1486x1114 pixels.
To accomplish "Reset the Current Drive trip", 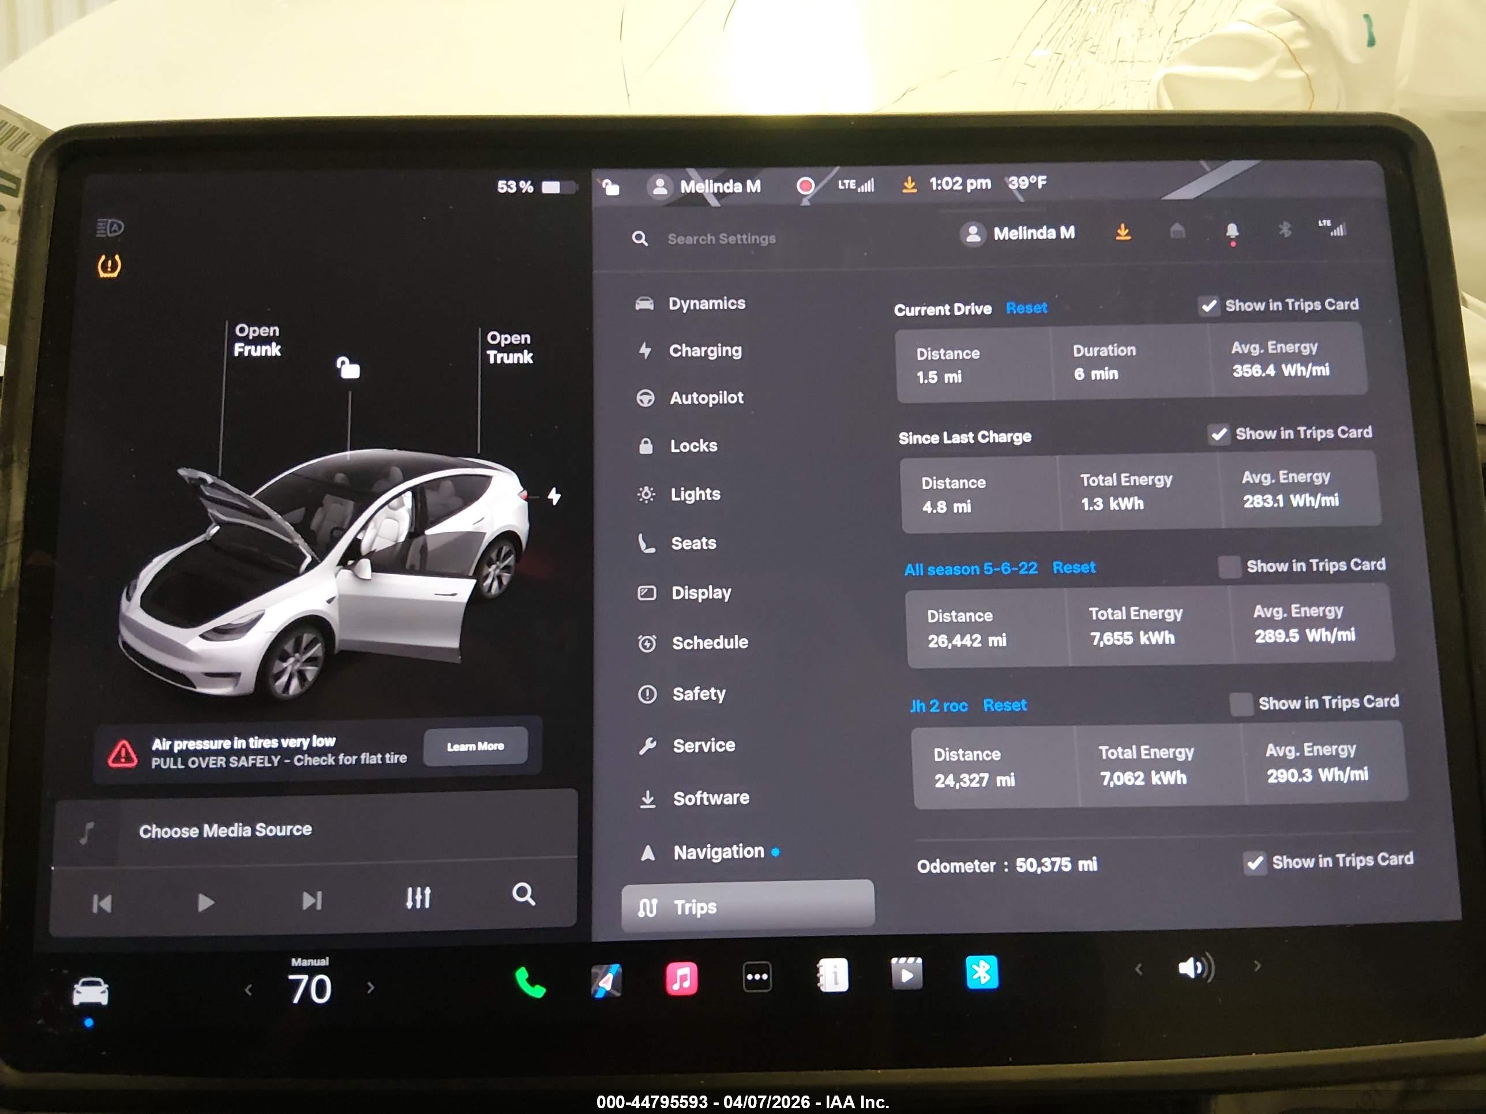I will 1026,308.
